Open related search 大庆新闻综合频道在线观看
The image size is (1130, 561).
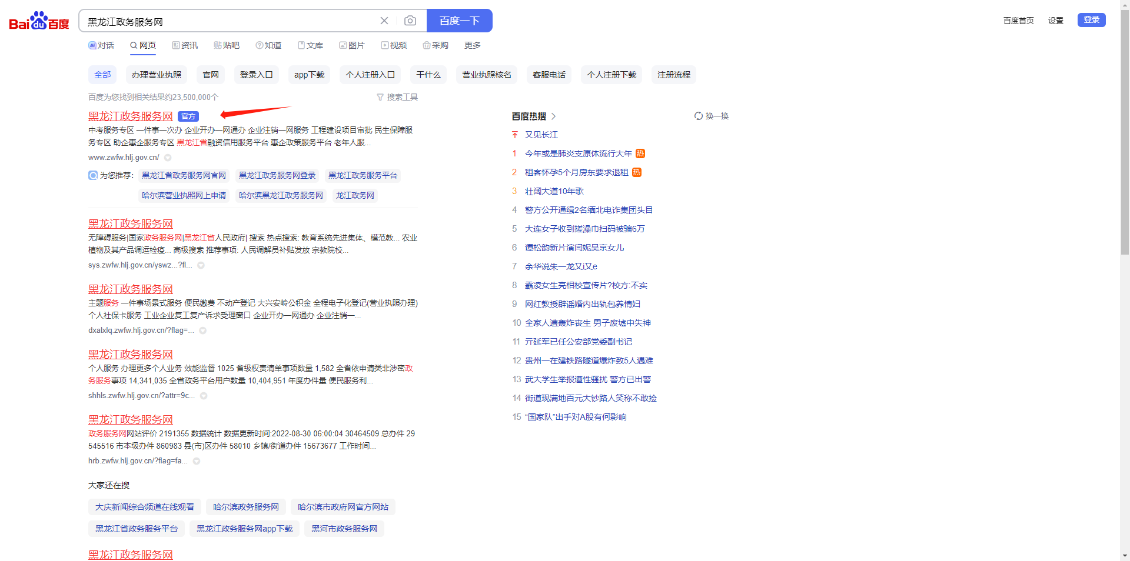(145, 507)
